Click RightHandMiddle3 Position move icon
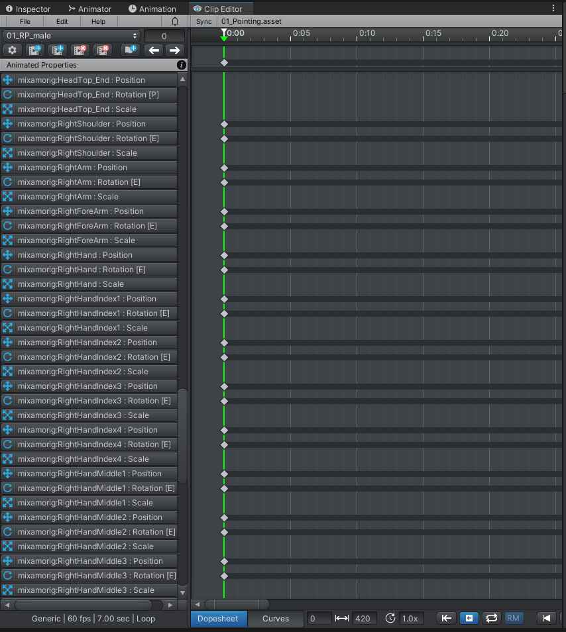Viewport: 566px width, 632px height. (x=8, y=561)
